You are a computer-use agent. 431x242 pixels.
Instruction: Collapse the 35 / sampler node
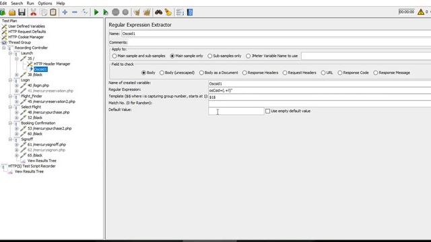(x=17, y=58)
